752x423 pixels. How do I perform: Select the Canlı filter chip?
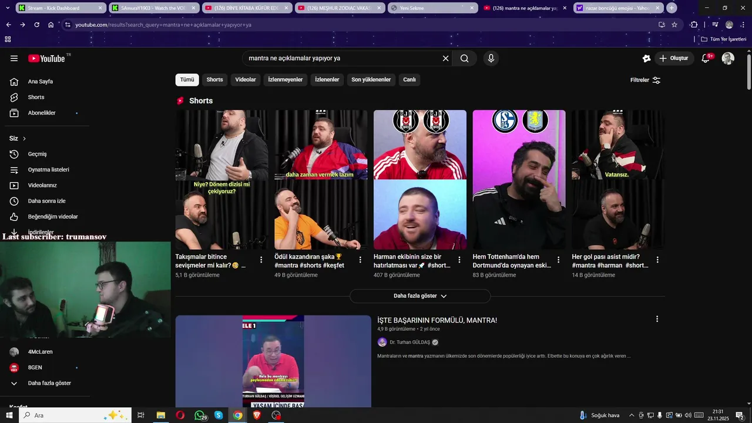pos(409,80)
